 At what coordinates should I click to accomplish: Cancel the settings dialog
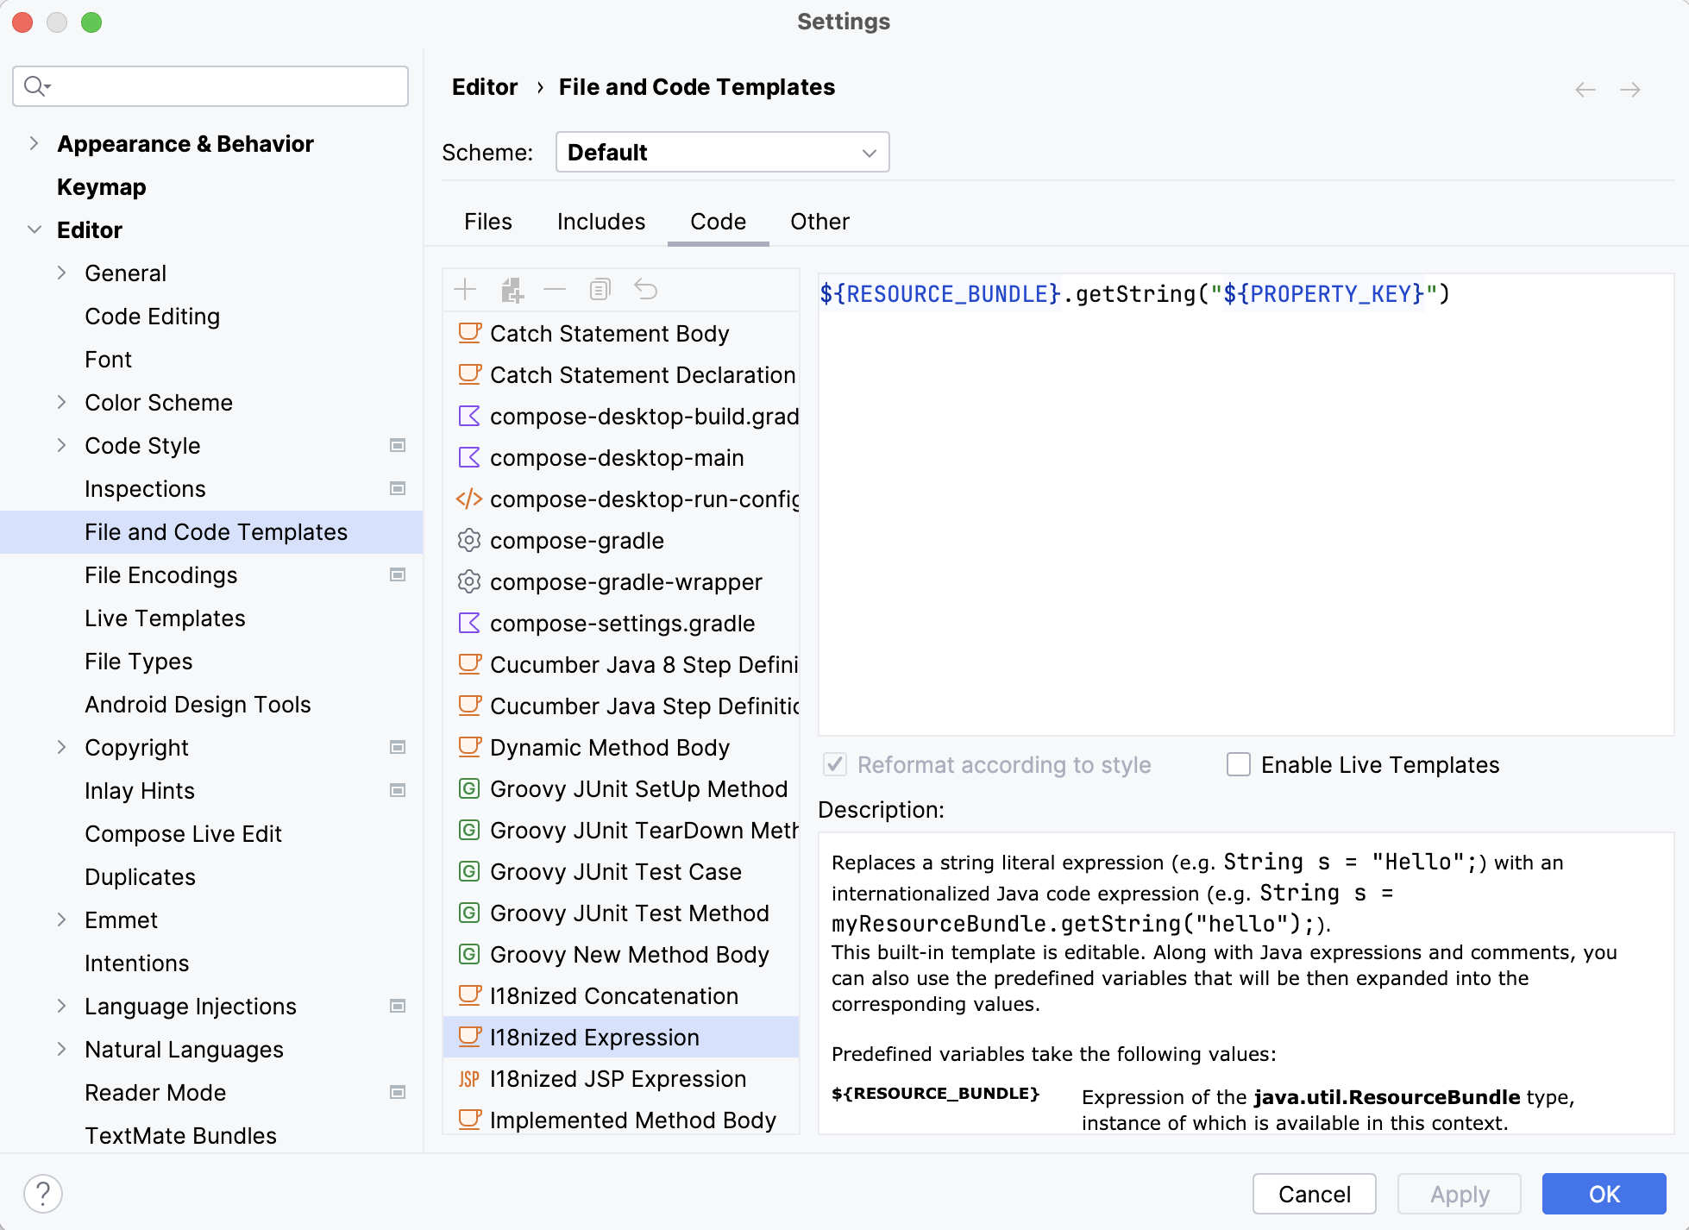coord(1313,1194)
